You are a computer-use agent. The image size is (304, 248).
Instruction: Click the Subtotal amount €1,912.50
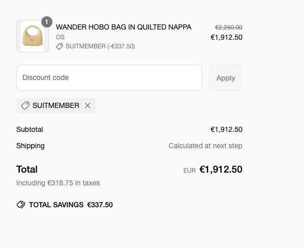[227, 129]
